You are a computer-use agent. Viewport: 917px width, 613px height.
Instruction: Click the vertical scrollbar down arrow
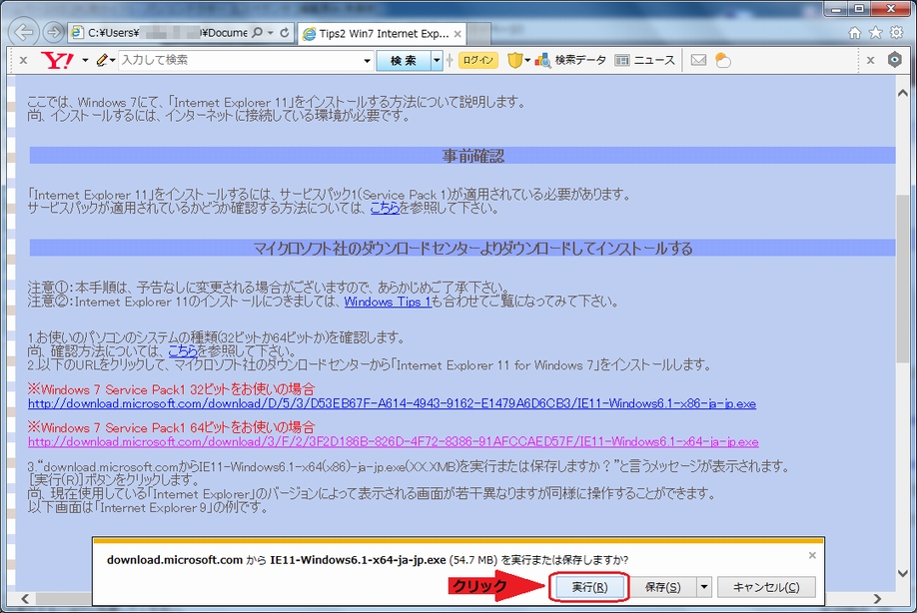(902, 573)
